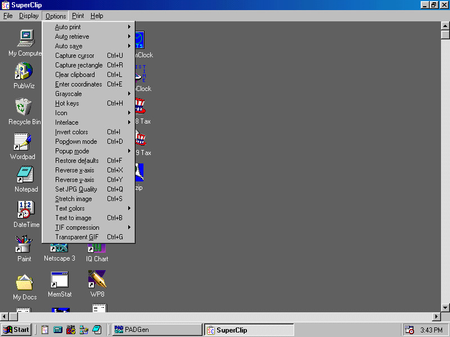Choose Enter coordinates menu item
Viewport: 450px width, 337px height.
(88, 84)
